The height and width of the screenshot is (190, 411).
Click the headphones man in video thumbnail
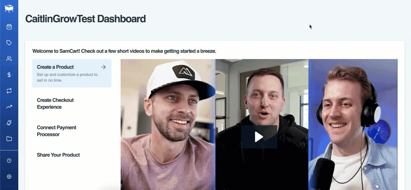point(353,124)
